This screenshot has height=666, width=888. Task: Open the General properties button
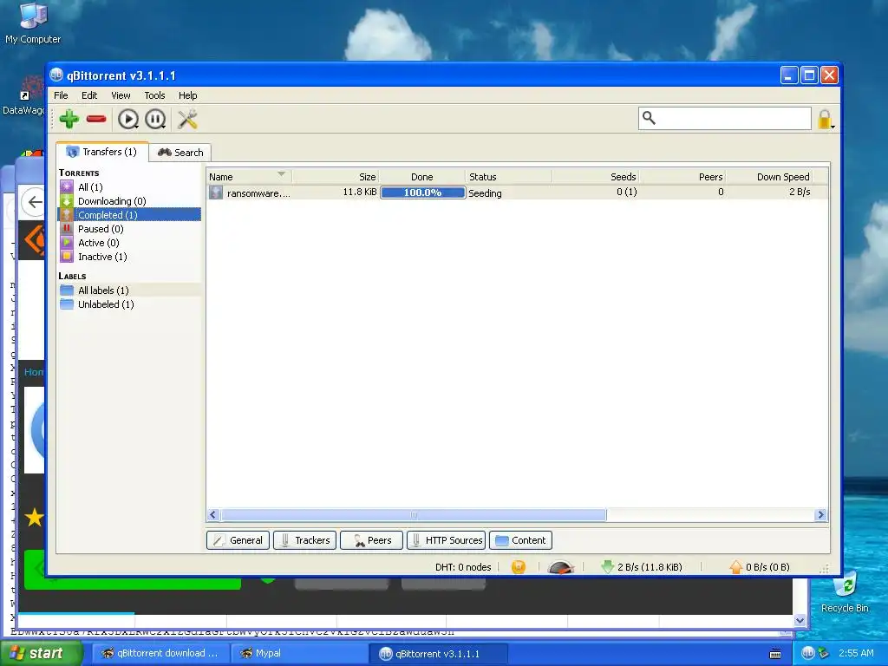(238, 540)
